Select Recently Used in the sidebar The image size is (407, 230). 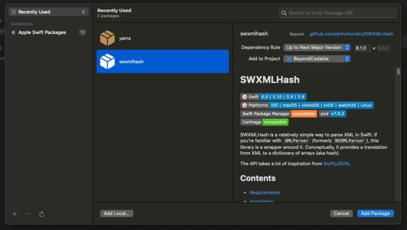point(49,12)
